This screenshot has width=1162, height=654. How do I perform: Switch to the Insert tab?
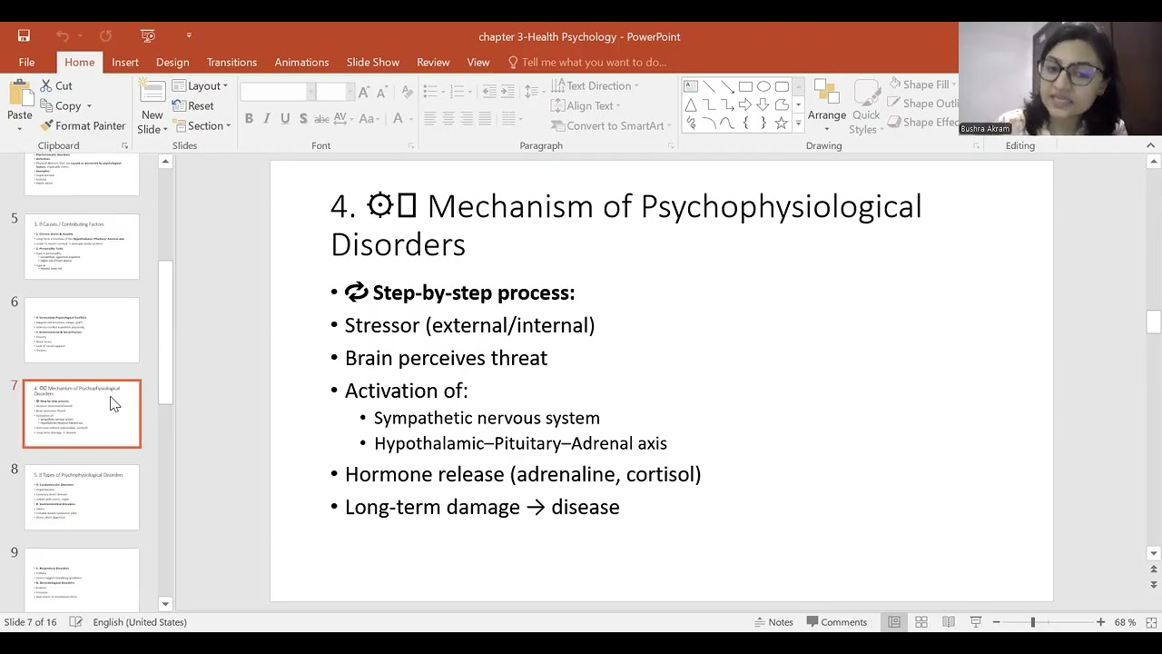(x=125, y=62)
